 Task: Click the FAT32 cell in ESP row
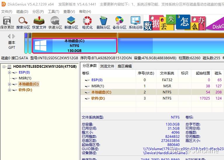click(x=167, y=80)
